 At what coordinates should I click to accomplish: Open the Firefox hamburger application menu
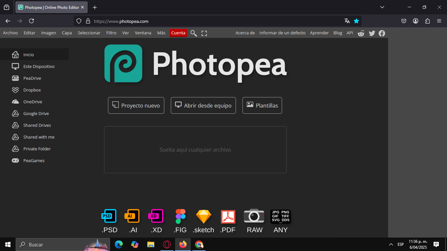click(x=439, y=21)
